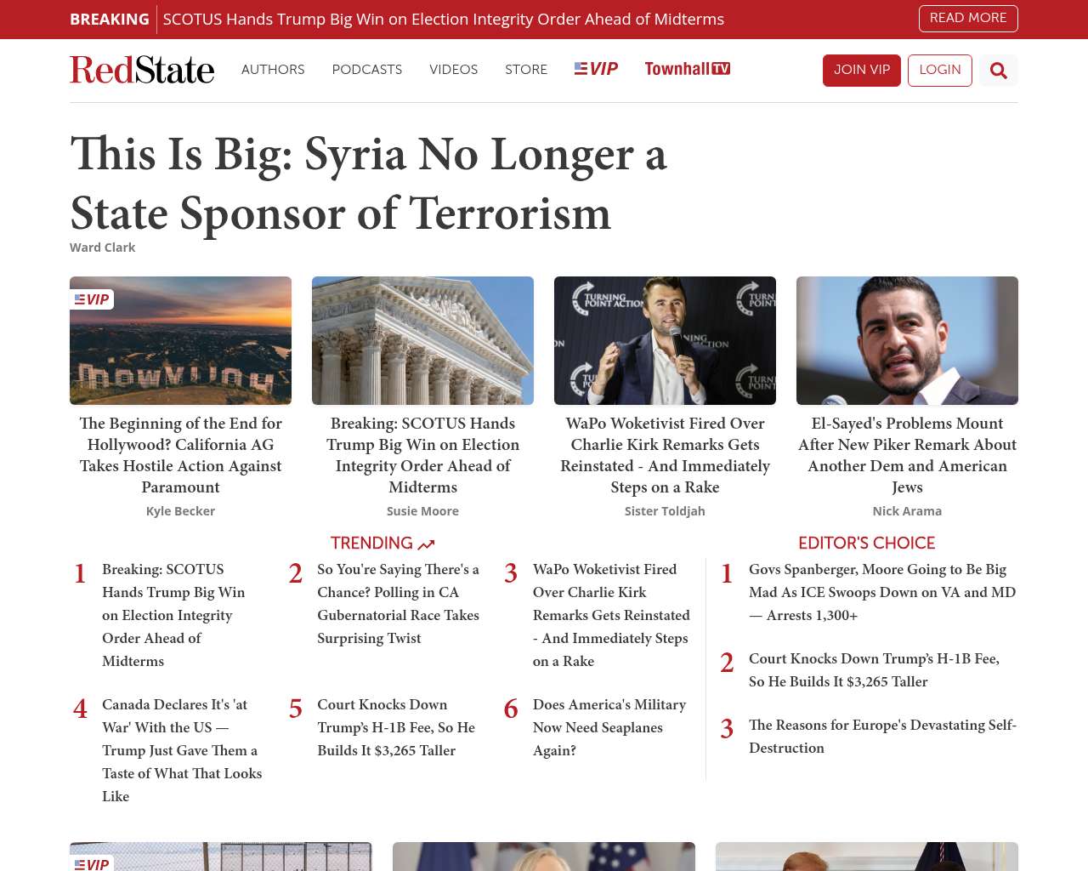Open the STORE menu item
1088x871 pixels.
pos(526,70)
